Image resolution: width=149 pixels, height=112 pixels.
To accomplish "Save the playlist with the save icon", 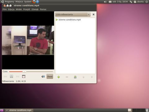I will [75, 77].
